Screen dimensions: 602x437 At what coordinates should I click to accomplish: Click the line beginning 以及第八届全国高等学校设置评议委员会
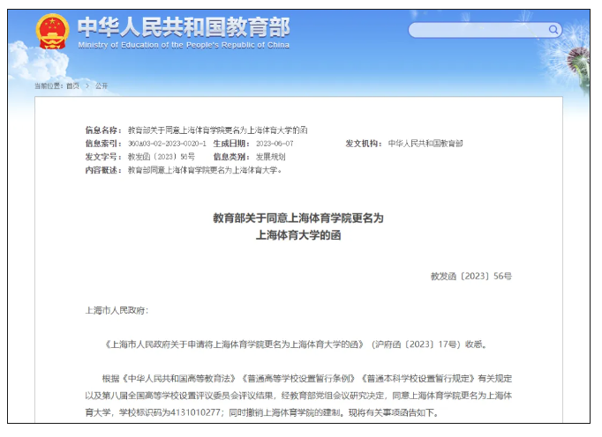[298, 396]
